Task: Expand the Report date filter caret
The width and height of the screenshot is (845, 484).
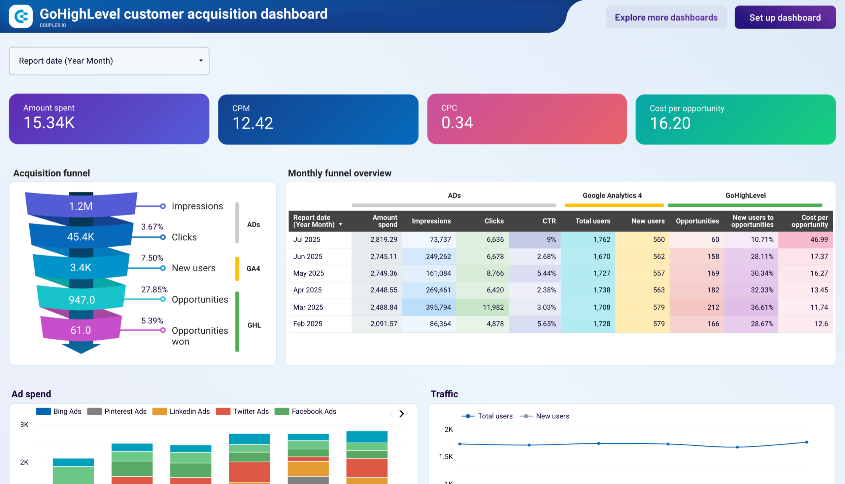Action: [x=201, y=61]
